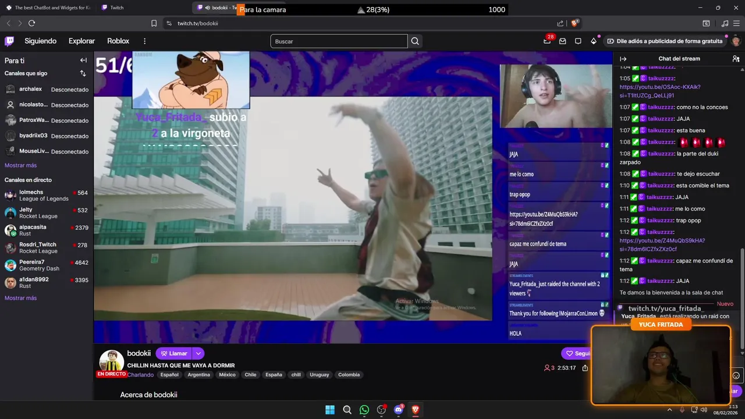Open Windows taskbar search
The image size is (745, 419).
pyautogui.click(x=347, y=410)
